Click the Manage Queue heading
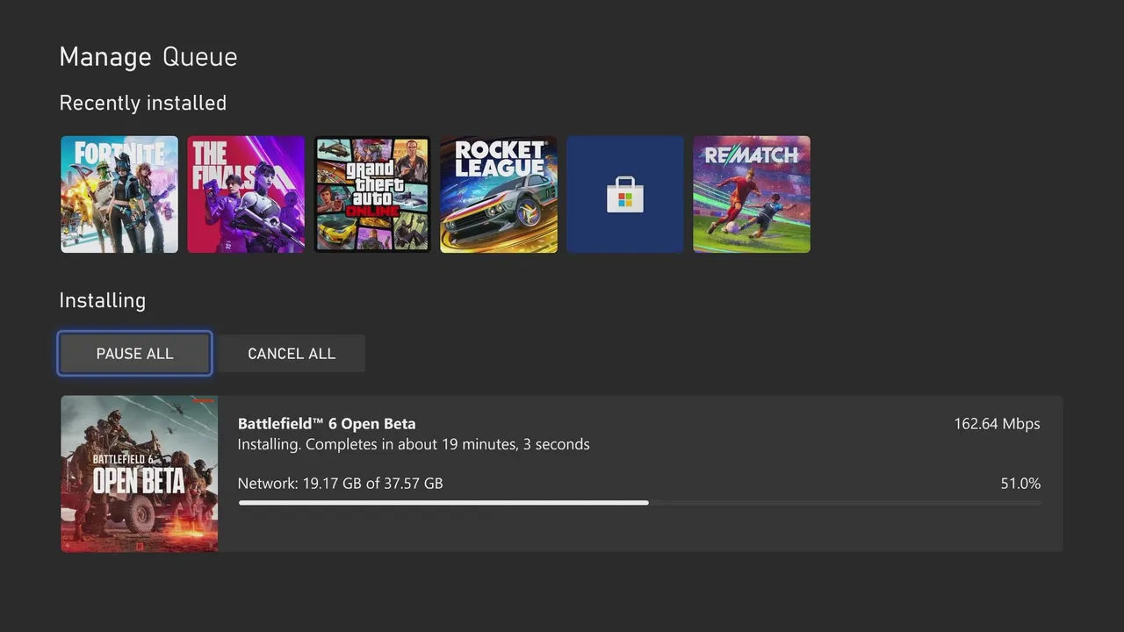1124x632 pixels. (x=148, y=57)
